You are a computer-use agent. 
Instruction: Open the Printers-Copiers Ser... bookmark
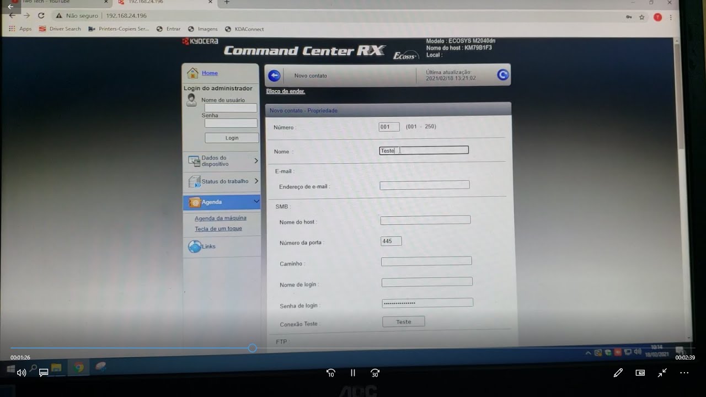119,29
